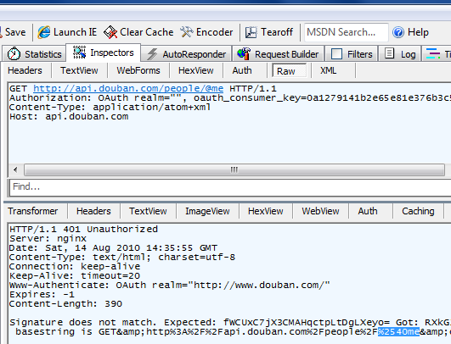Click the highlighted %2540me text

coord(398,331)
